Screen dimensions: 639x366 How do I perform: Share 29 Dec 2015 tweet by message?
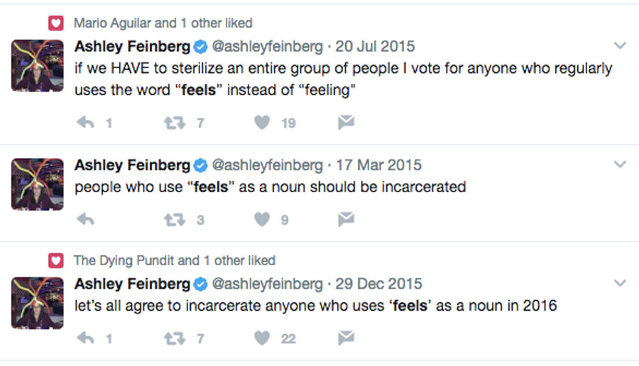point(346,338)
